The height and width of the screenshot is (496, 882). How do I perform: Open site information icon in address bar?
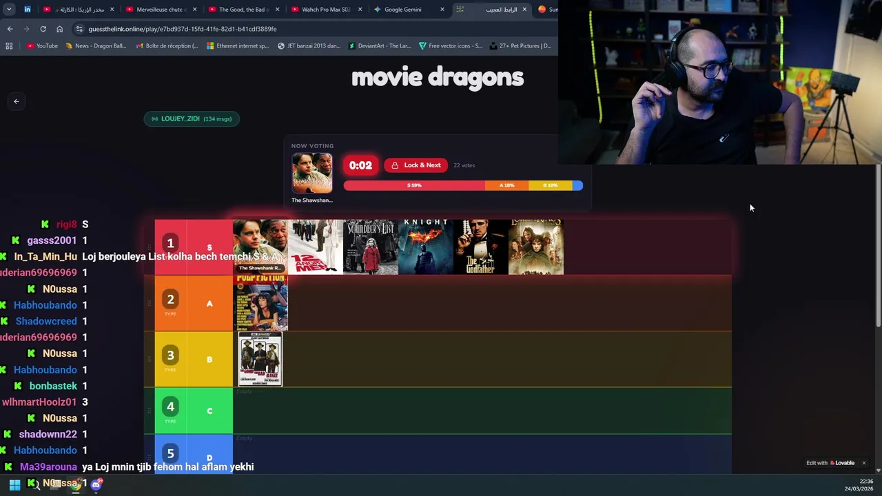79,29
